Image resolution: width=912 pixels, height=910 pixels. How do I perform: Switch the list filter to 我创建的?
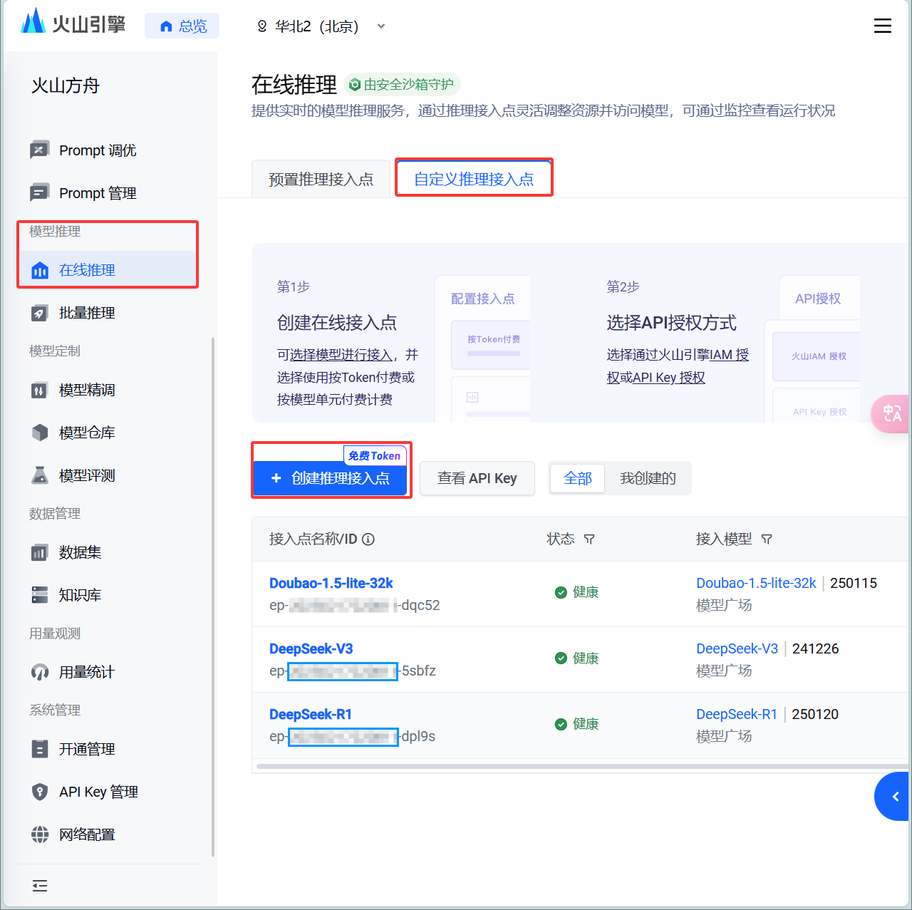[648, 478]
